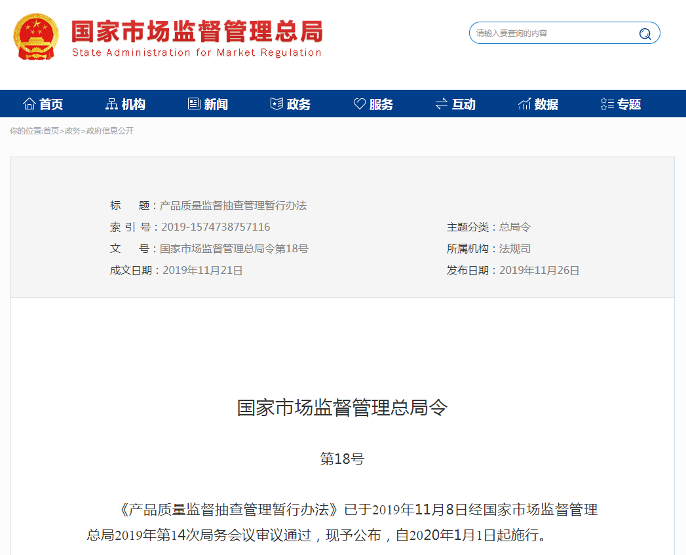This screenshot has width=686, height=555.
Task: Click the 发布日期 value 2019年11月26日
Action: (x=539, y=270)
